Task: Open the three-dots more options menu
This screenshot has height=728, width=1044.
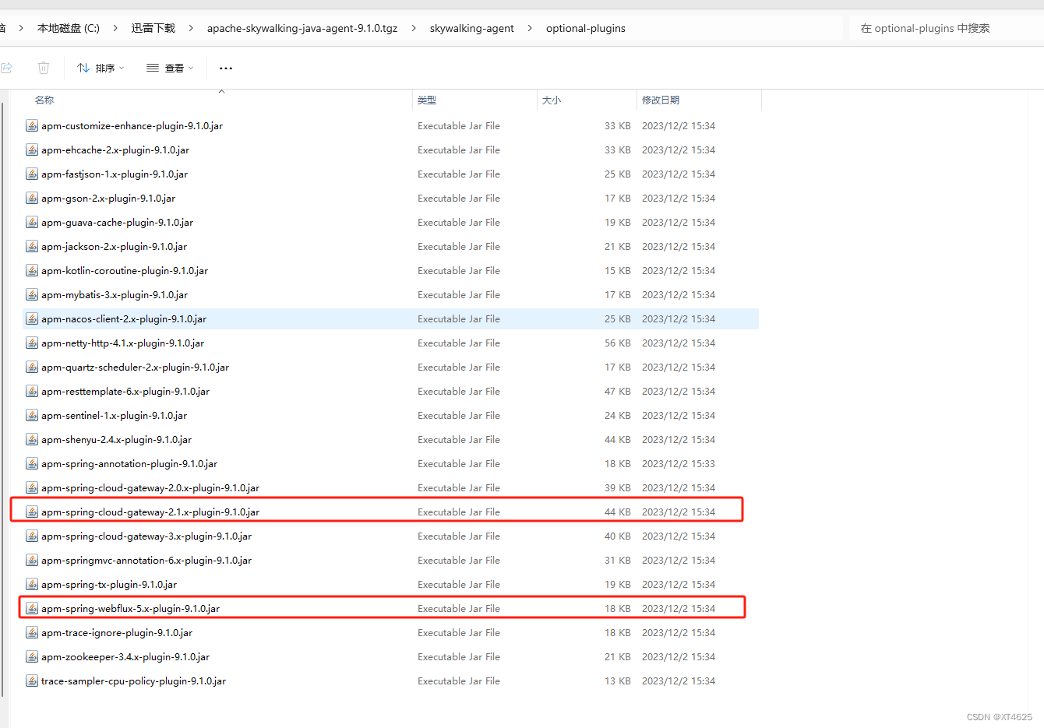Action: point(226,68)
